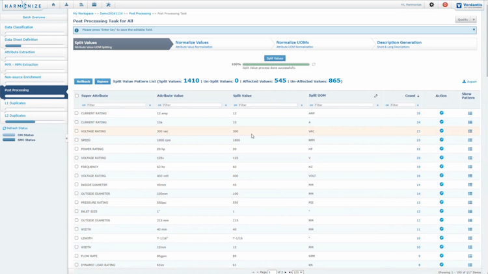Check the 10a CURRENT RATING row
Image resolution: width=488 pixels, height=274 pixels.
pos(77,122)
